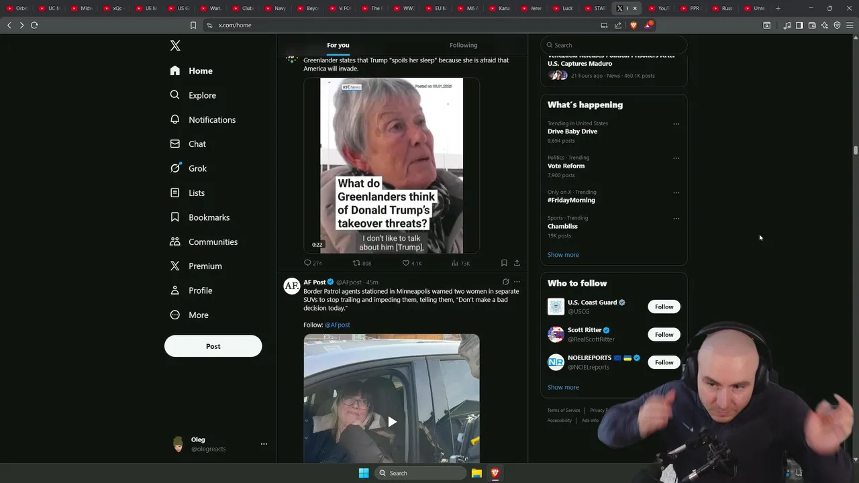Viewport: 859px width, 483px height.
Task: Open more options for Drive Baby Drive trend
Action: pos(676,124)
